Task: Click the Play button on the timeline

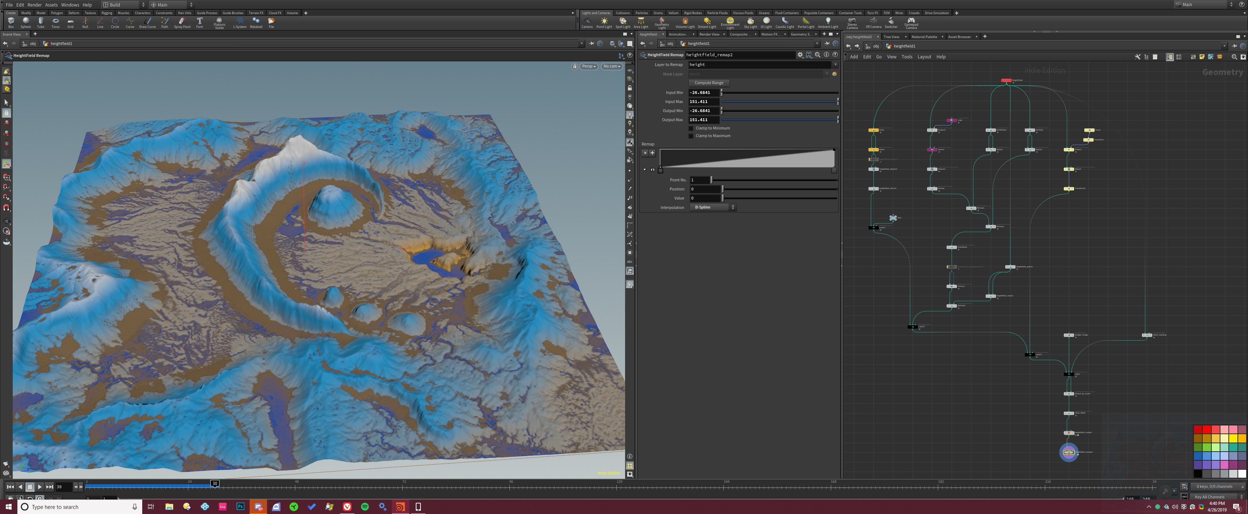Action: (x=40, y=487)
